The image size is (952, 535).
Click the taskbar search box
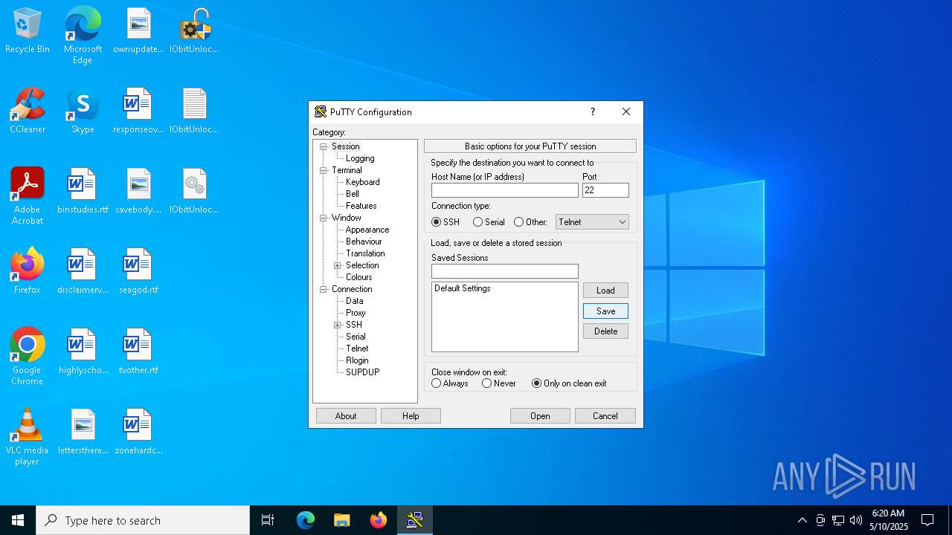click(143, 520)
